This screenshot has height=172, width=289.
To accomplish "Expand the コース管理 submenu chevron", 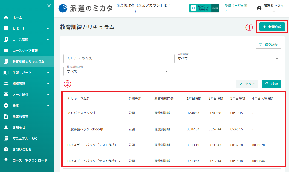I will (48, 40).
